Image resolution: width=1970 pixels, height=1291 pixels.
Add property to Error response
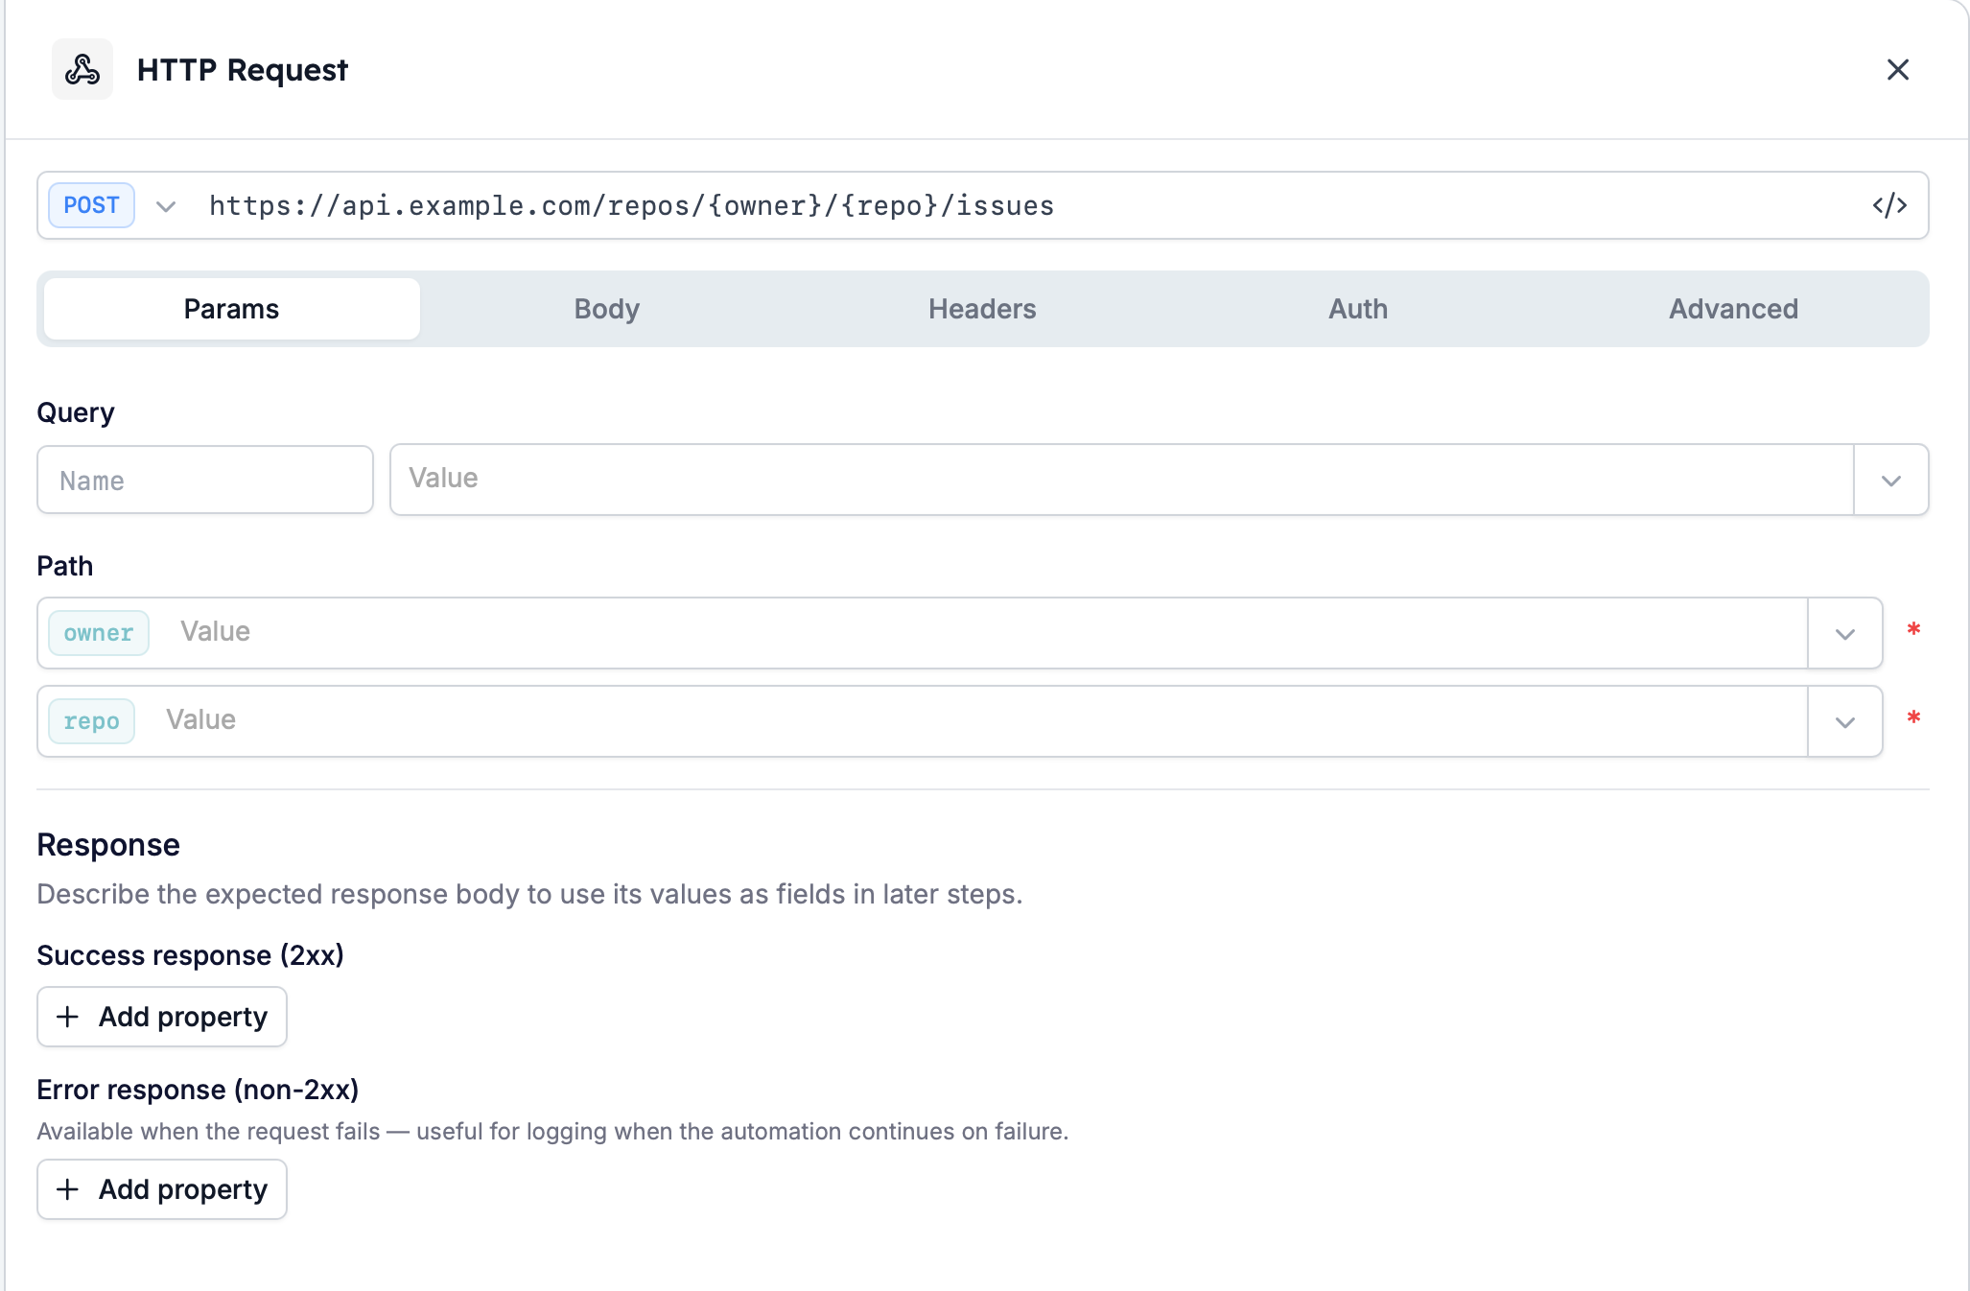[162, 1189]
